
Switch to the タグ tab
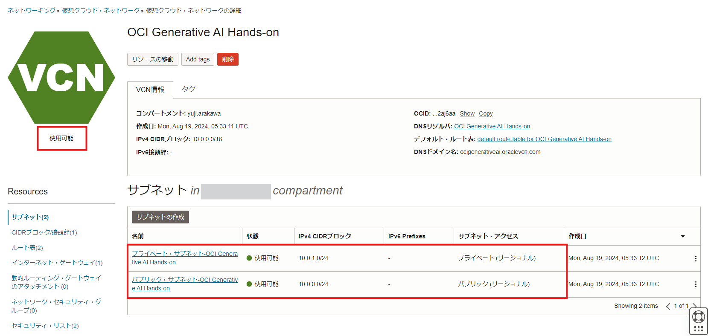[189, 89]
